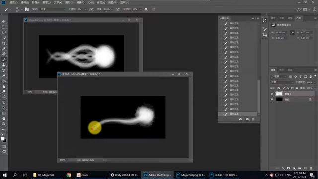Select the Brush tool in the toolbox
318x179 pixels.
[4, 60]
